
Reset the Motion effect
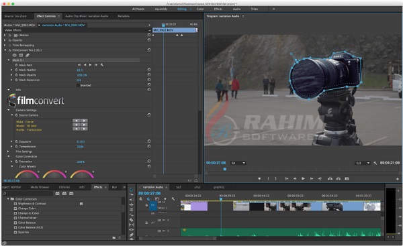(x=149, y=35)
